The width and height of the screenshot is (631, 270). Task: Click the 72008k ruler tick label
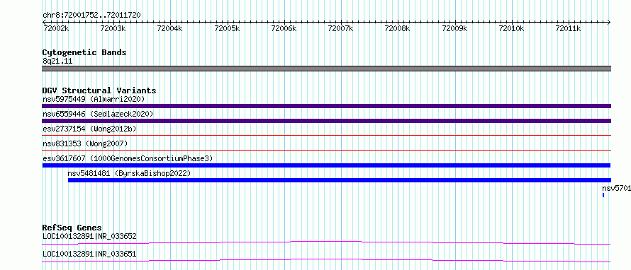pos(398,28)
